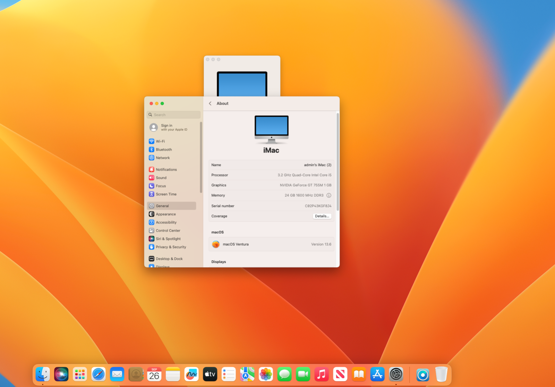Open Desktop & Dock settings
The height and width of the screenshot is (387, 555).
click(x=171, y=259)
